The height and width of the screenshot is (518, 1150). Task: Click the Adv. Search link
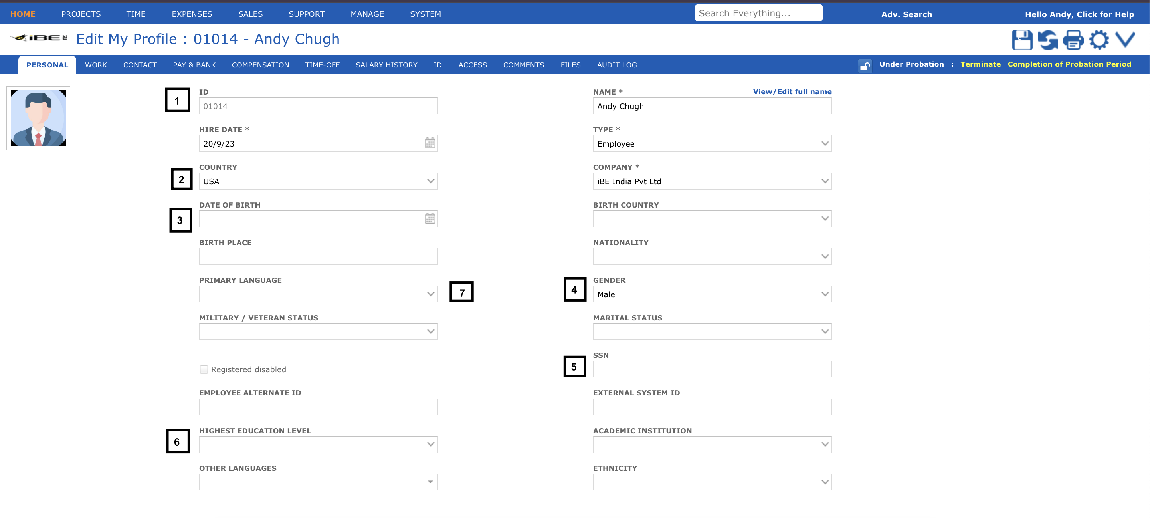pyautogui.click(x=906, y=14)
